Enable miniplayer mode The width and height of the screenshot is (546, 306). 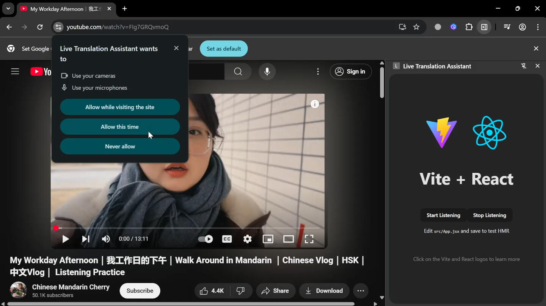[x=268, y=239]
